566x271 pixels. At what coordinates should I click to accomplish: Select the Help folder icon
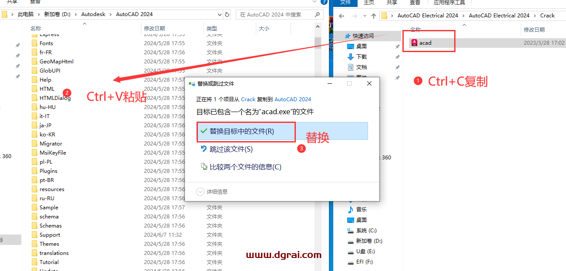tap(34, 80)
